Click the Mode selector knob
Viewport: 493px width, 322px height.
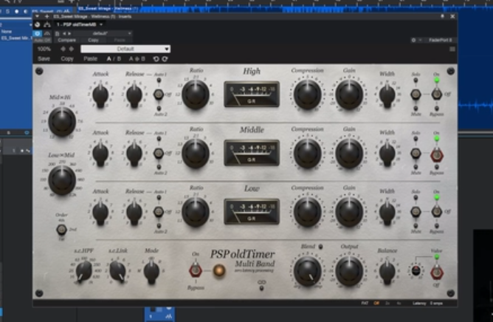pyautogui.click(x=151, y=271)
